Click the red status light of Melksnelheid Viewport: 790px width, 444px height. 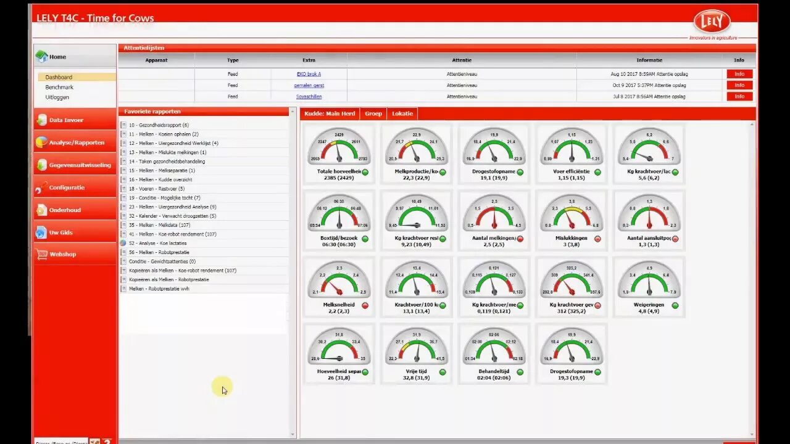pyautogui.click(x=365, y=305)
